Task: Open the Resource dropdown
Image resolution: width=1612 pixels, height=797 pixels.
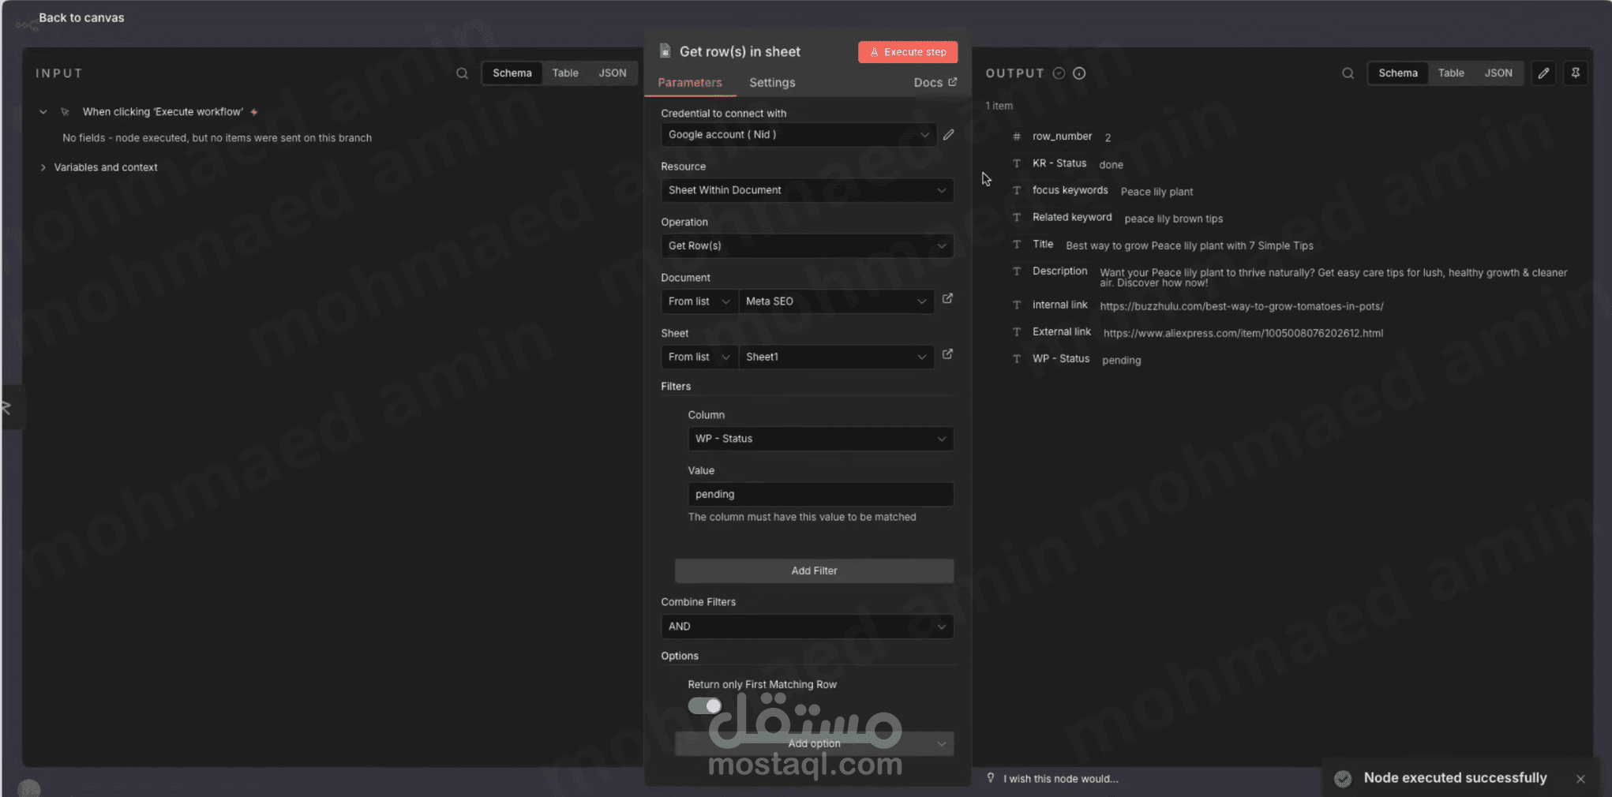Action: pyautogui.click(x=807, y=190)
